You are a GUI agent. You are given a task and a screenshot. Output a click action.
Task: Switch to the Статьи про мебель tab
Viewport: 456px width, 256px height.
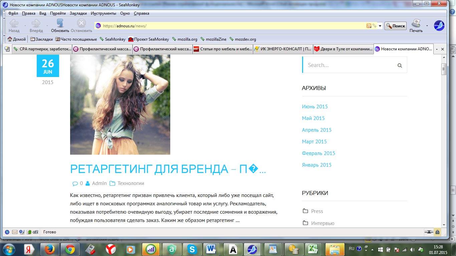click(223, 49)
